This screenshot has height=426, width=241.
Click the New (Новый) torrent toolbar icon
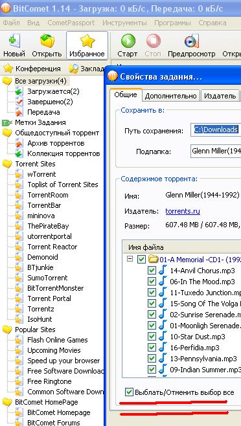(14, 41)
